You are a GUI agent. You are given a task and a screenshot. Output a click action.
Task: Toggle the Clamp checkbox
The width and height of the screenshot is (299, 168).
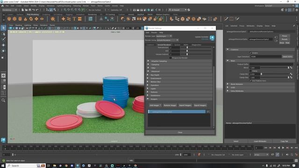point(250,71)
